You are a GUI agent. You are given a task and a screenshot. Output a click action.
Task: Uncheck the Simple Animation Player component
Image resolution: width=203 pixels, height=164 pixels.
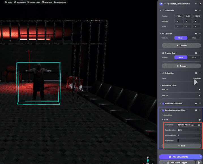[x=163, y=110]
